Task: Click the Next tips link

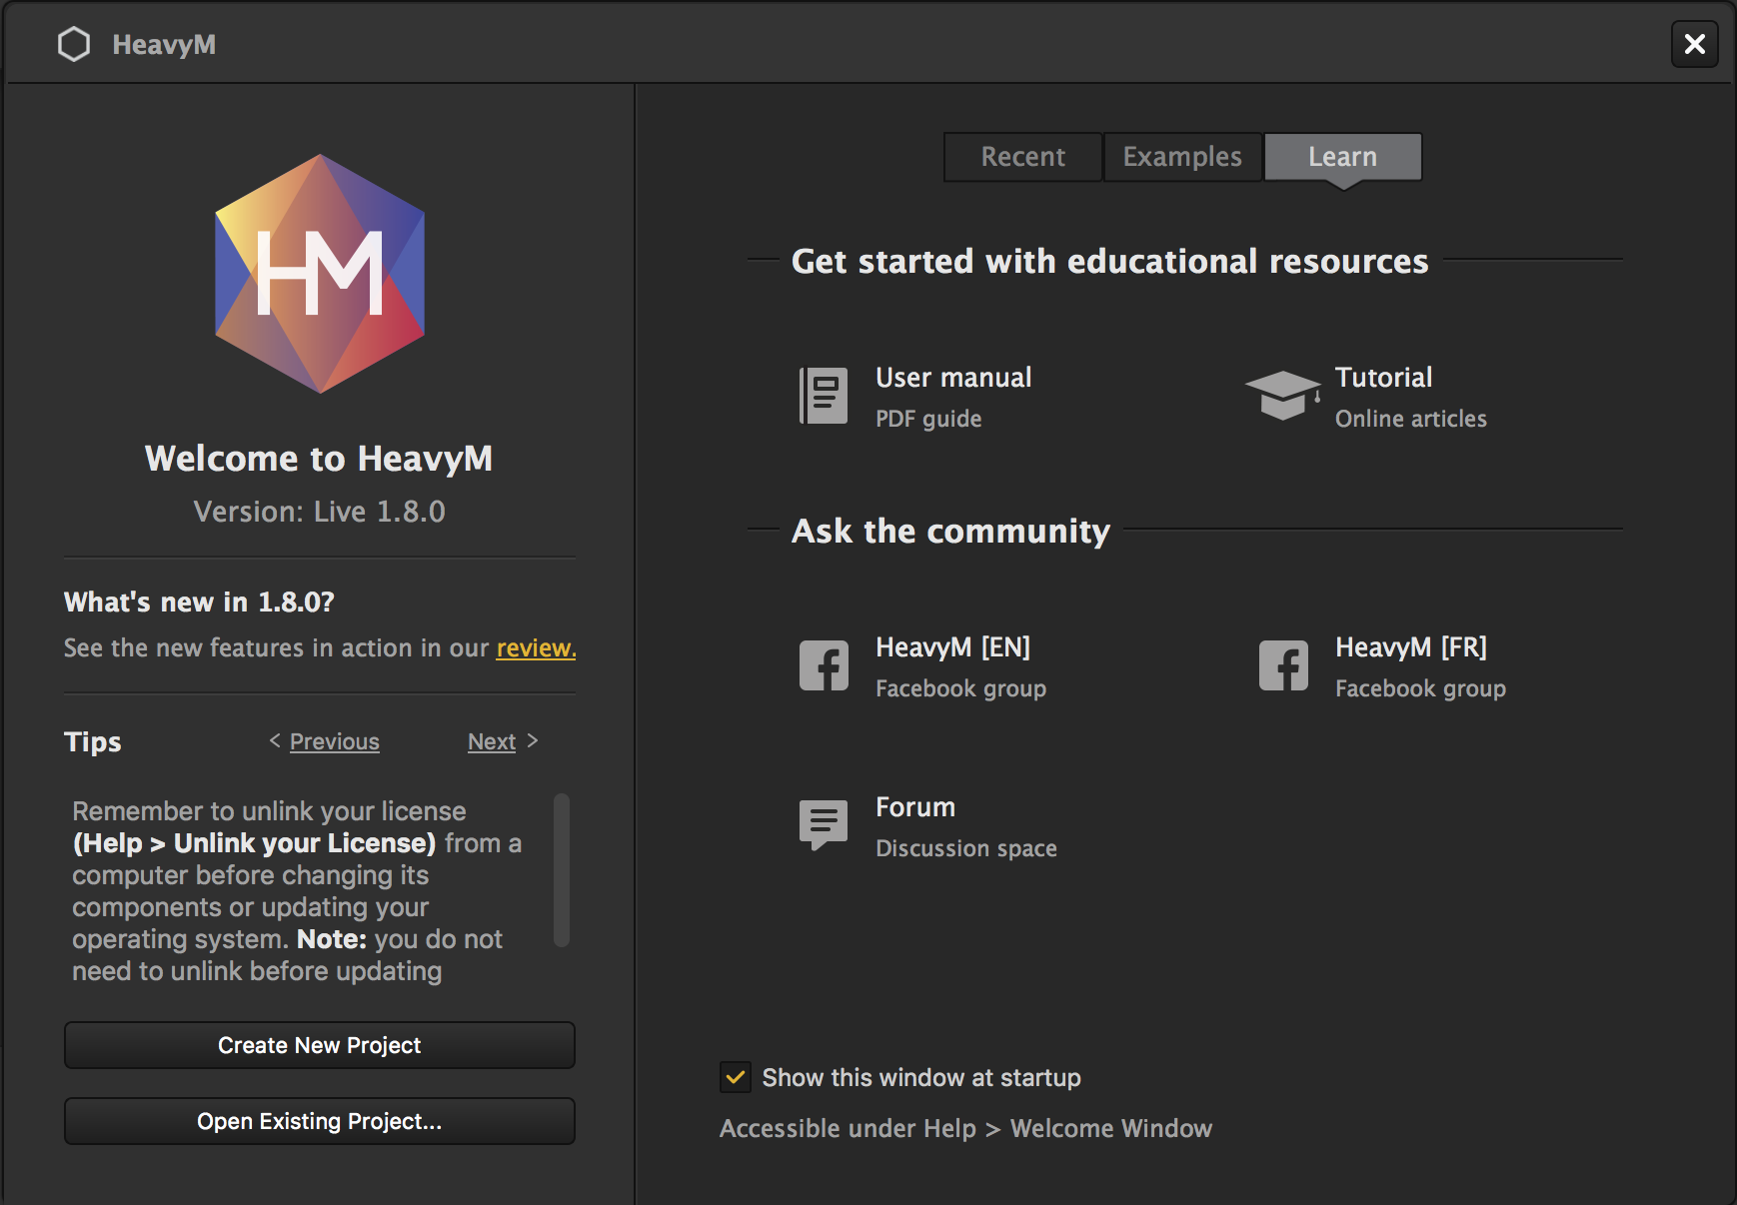Action: 492,741
